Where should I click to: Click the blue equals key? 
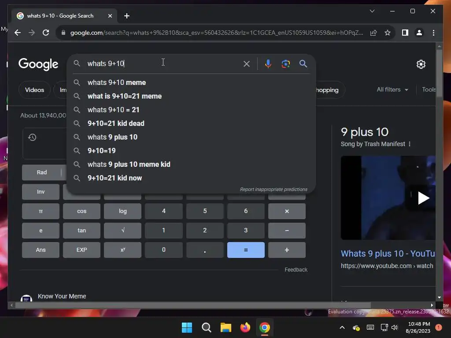[246, 250]
